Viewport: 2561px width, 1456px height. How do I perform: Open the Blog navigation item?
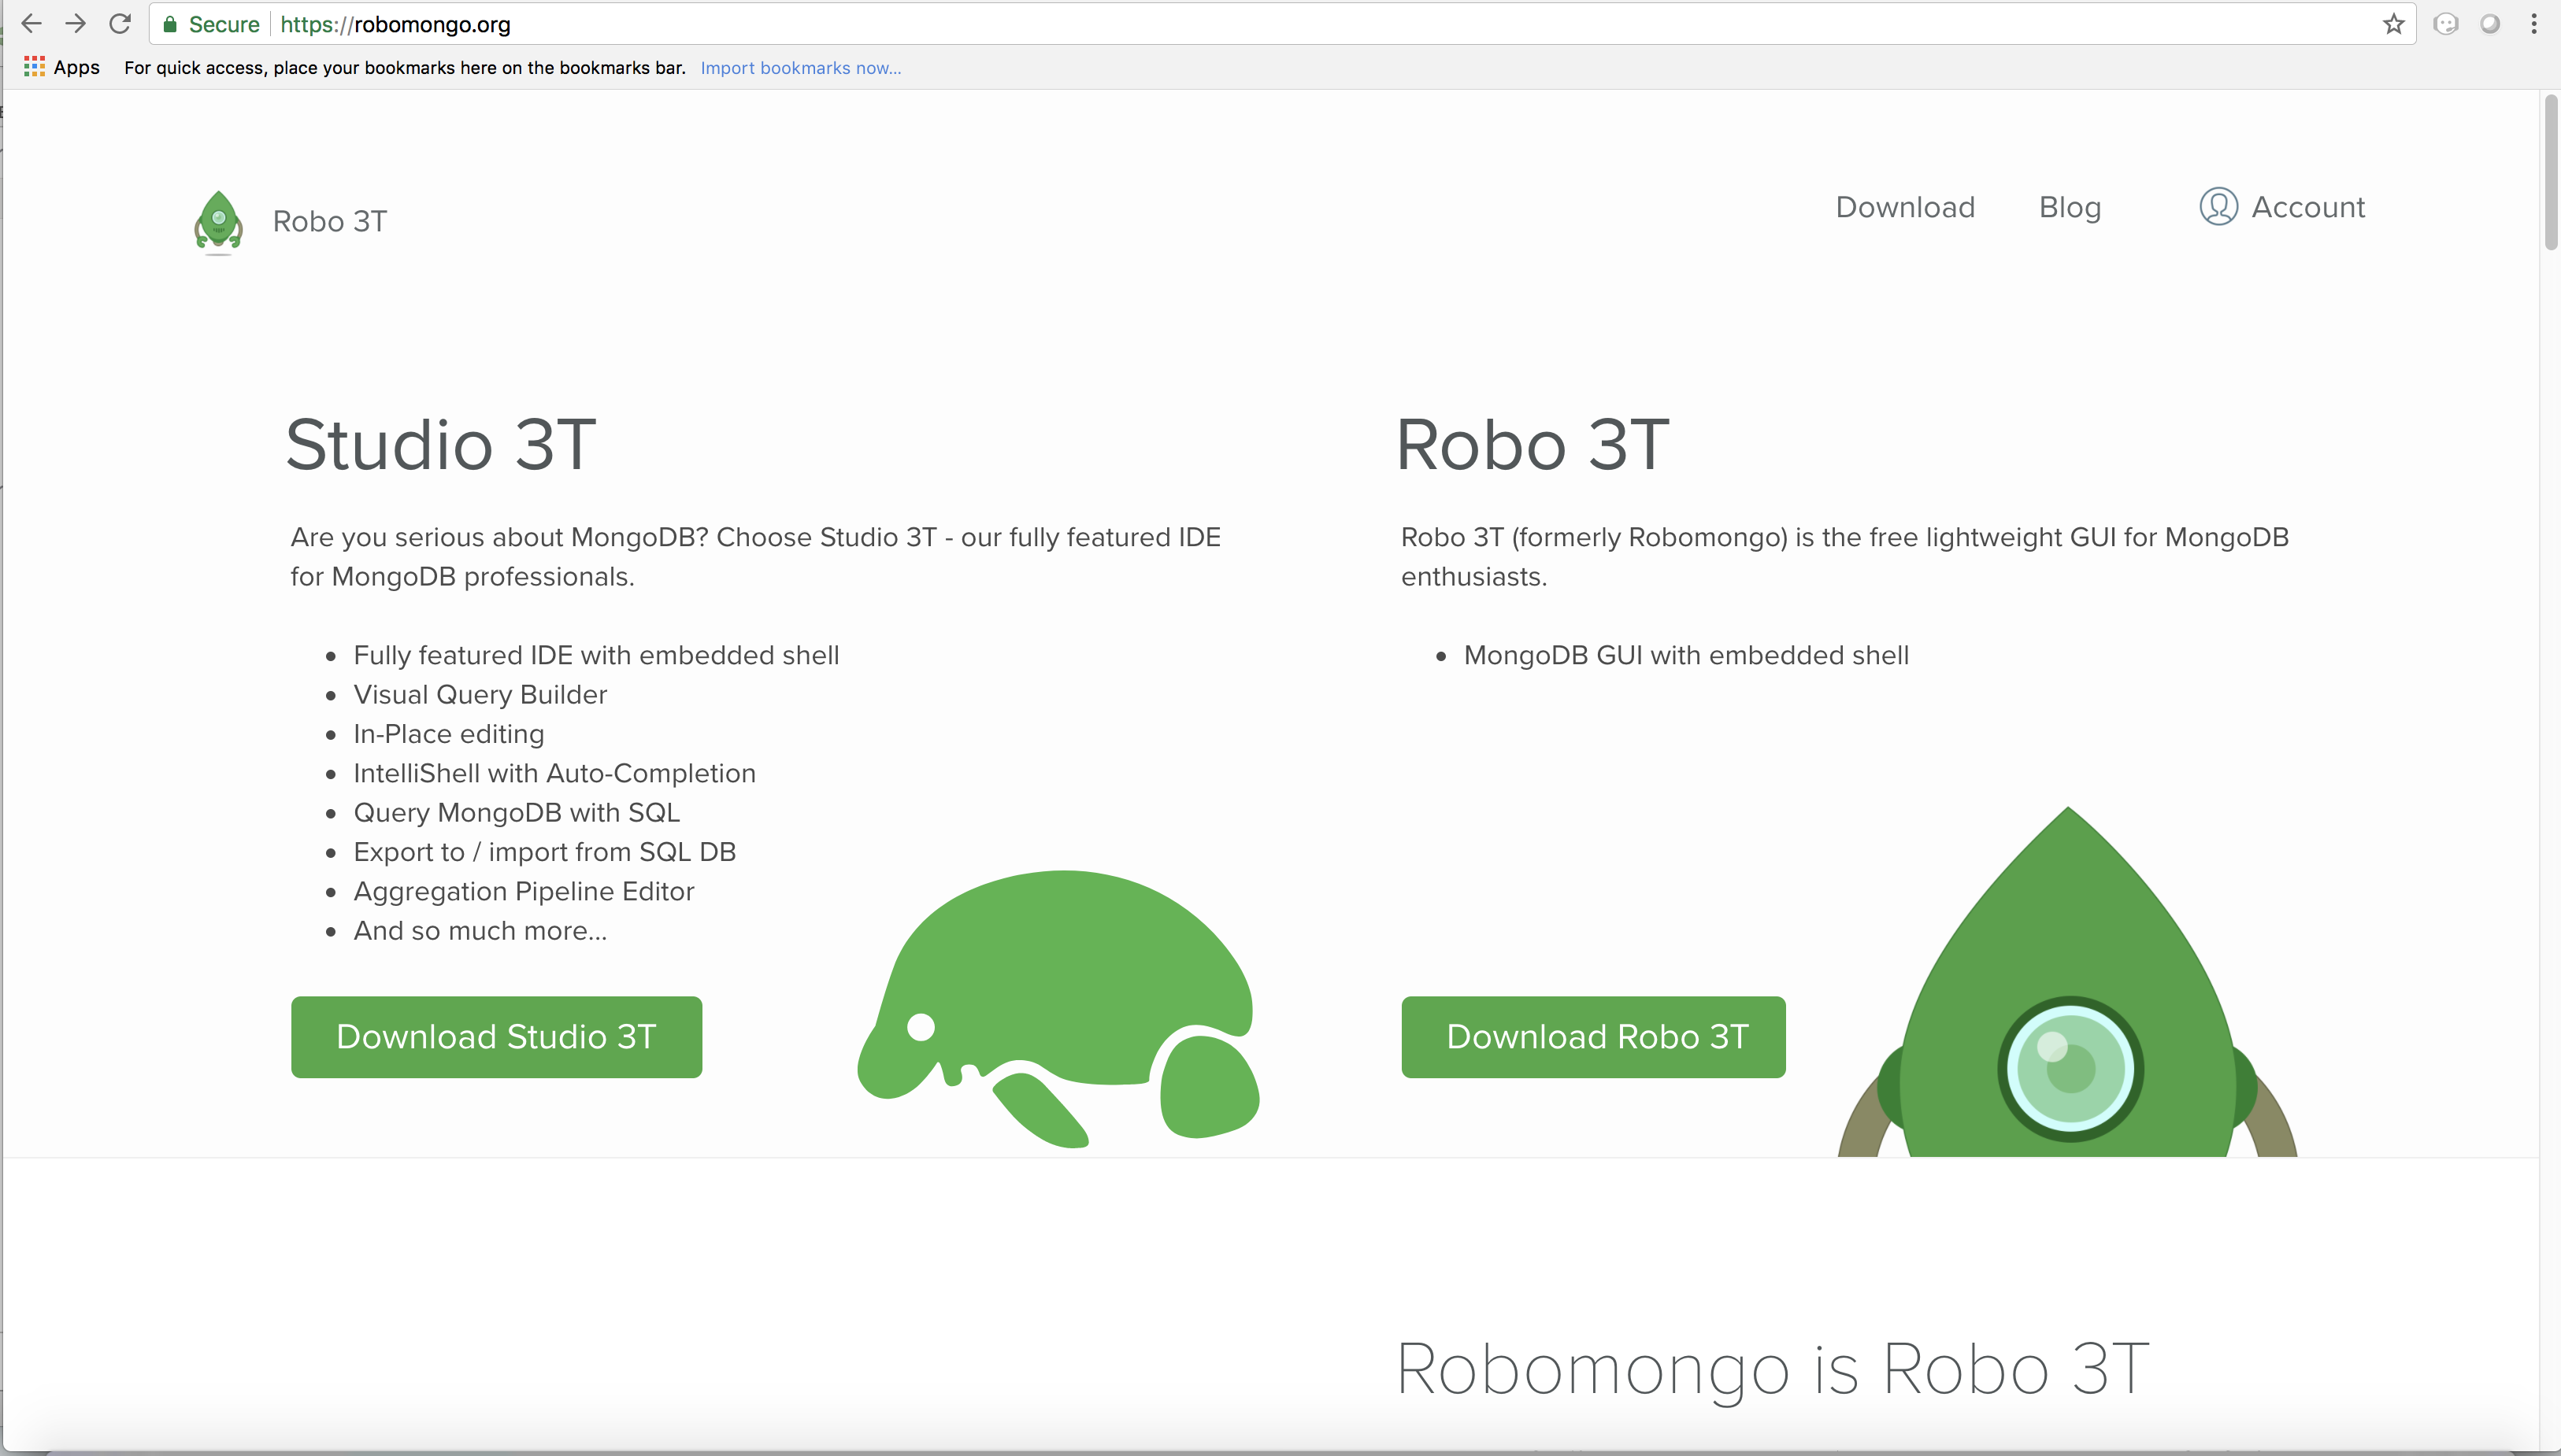[x=2070, y=207]
